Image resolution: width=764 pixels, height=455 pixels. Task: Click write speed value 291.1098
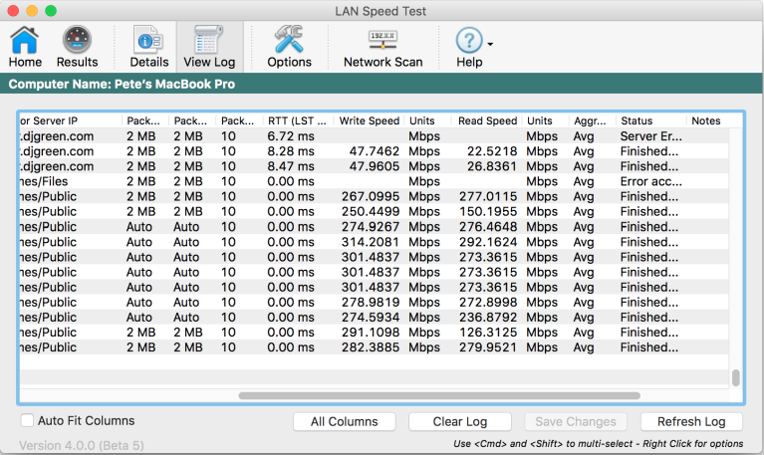[371, 333]
